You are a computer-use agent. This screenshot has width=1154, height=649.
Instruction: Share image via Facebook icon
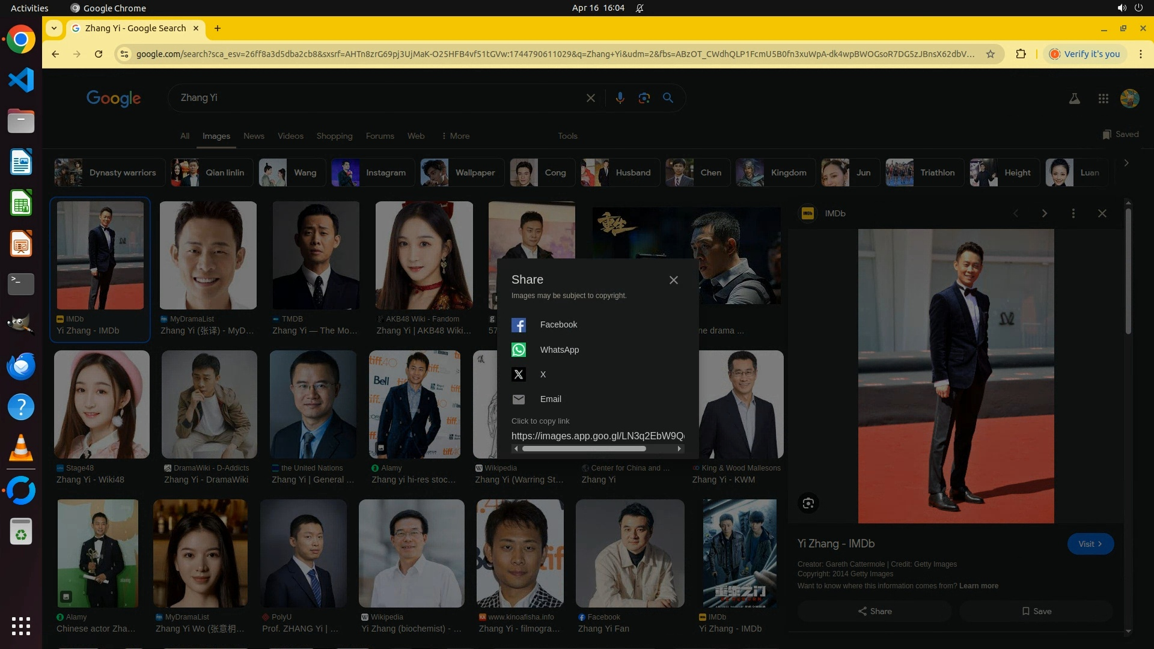click(518, 325)
